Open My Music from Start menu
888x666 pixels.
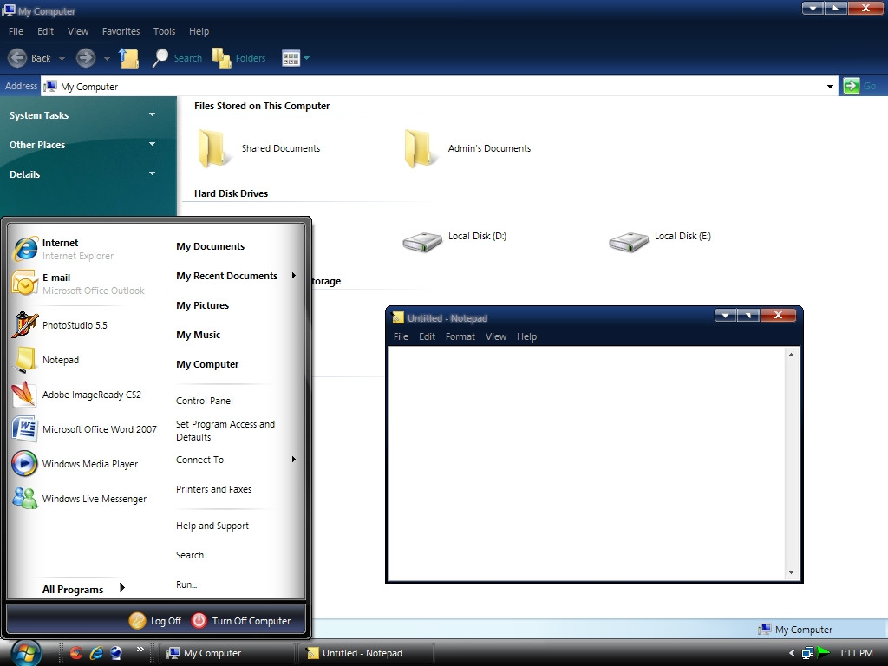[198, 335]
